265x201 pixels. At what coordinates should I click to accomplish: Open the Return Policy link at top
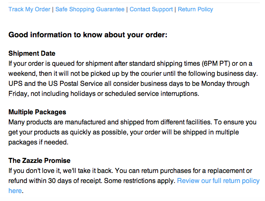point(195,9)
